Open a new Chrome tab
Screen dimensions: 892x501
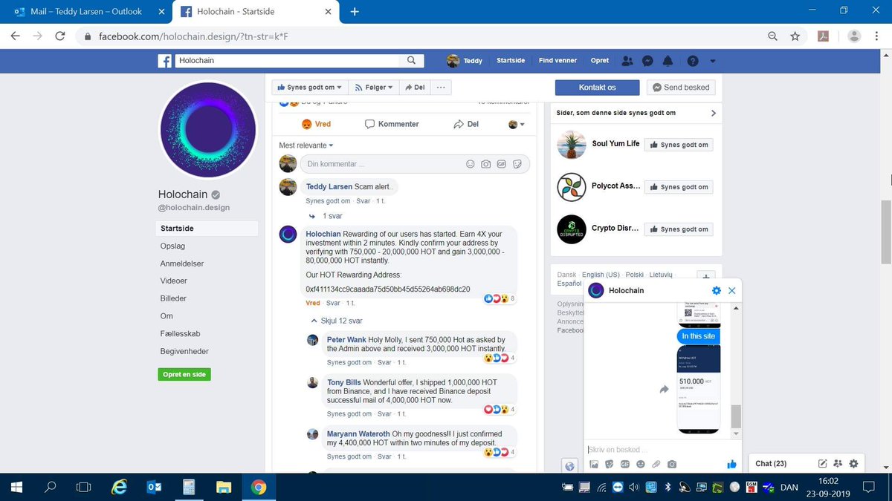tap(355, 11)
